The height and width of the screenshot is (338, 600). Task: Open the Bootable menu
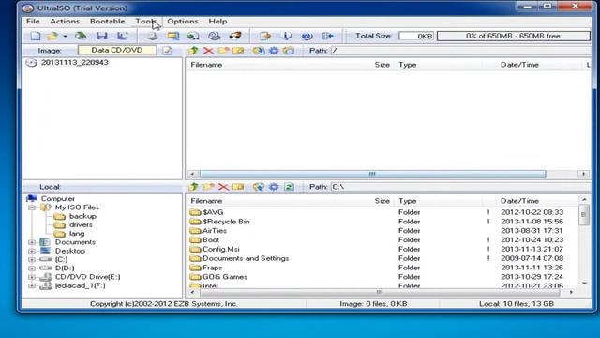point(107,21)
